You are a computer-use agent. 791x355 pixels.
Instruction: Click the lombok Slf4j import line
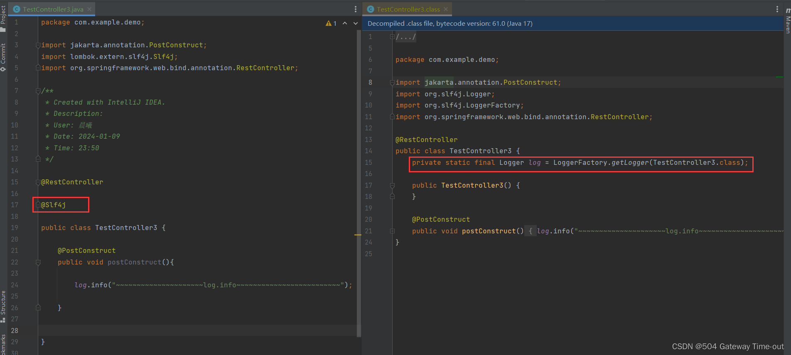[x=109, y=56]
